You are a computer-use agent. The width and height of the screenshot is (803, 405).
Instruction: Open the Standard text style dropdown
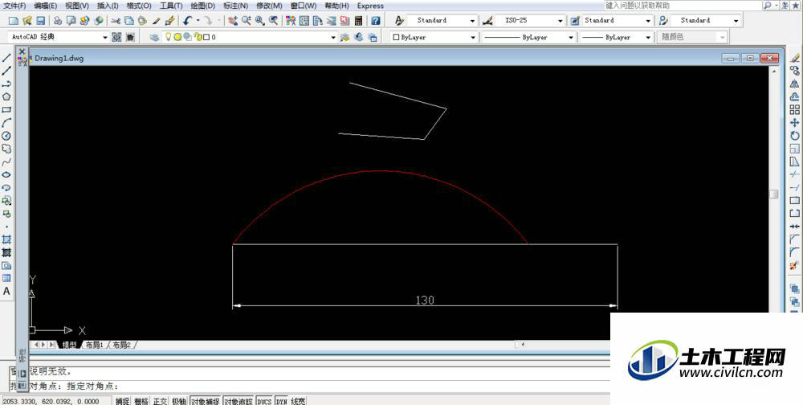[x=443, y=21]
